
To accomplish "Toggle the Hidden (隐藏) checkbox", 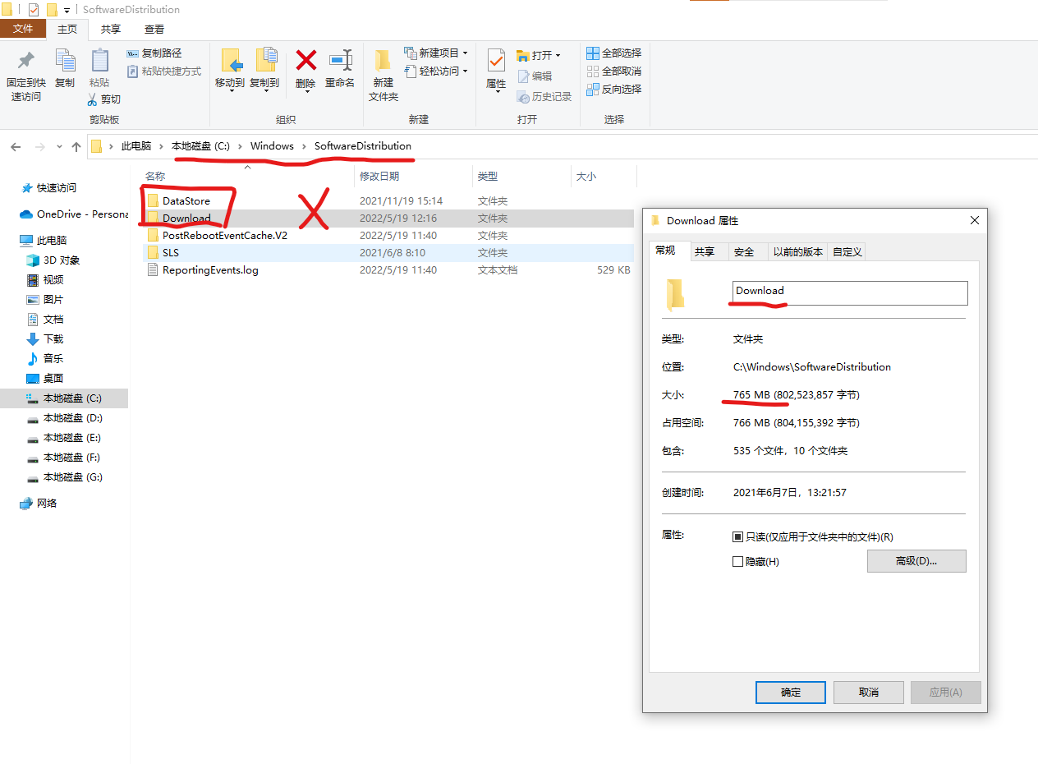I will pyautogui.click(x=737, y=561).
